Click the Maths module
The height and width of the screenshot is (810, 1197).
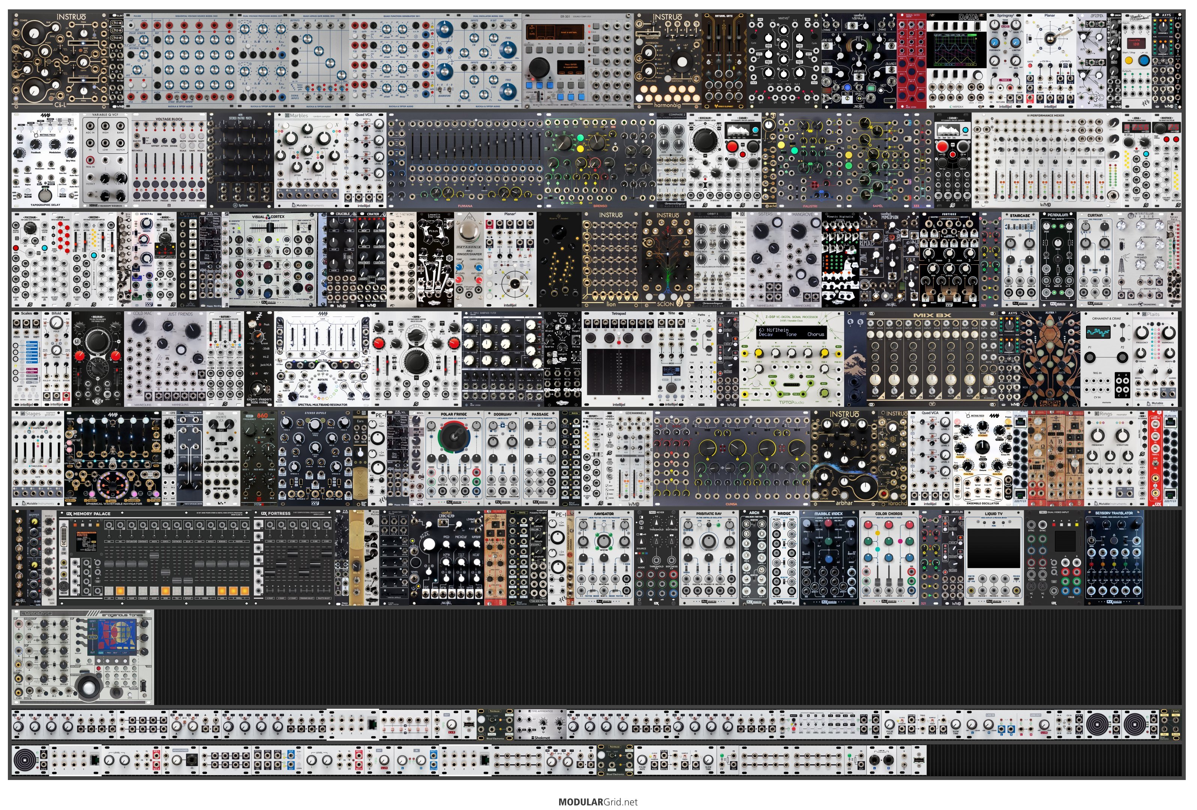click(x=783, y=61)
